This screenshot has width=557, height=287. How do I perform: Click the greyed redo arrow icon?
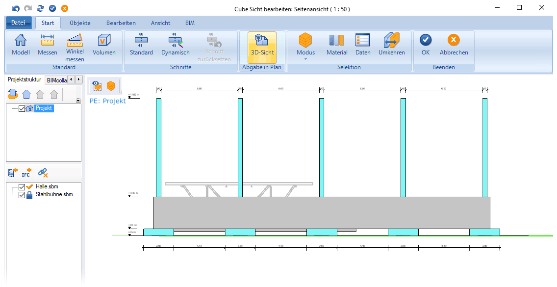tap(28, 8)
